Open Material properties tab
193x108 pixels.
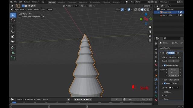(x=156, y=100)
